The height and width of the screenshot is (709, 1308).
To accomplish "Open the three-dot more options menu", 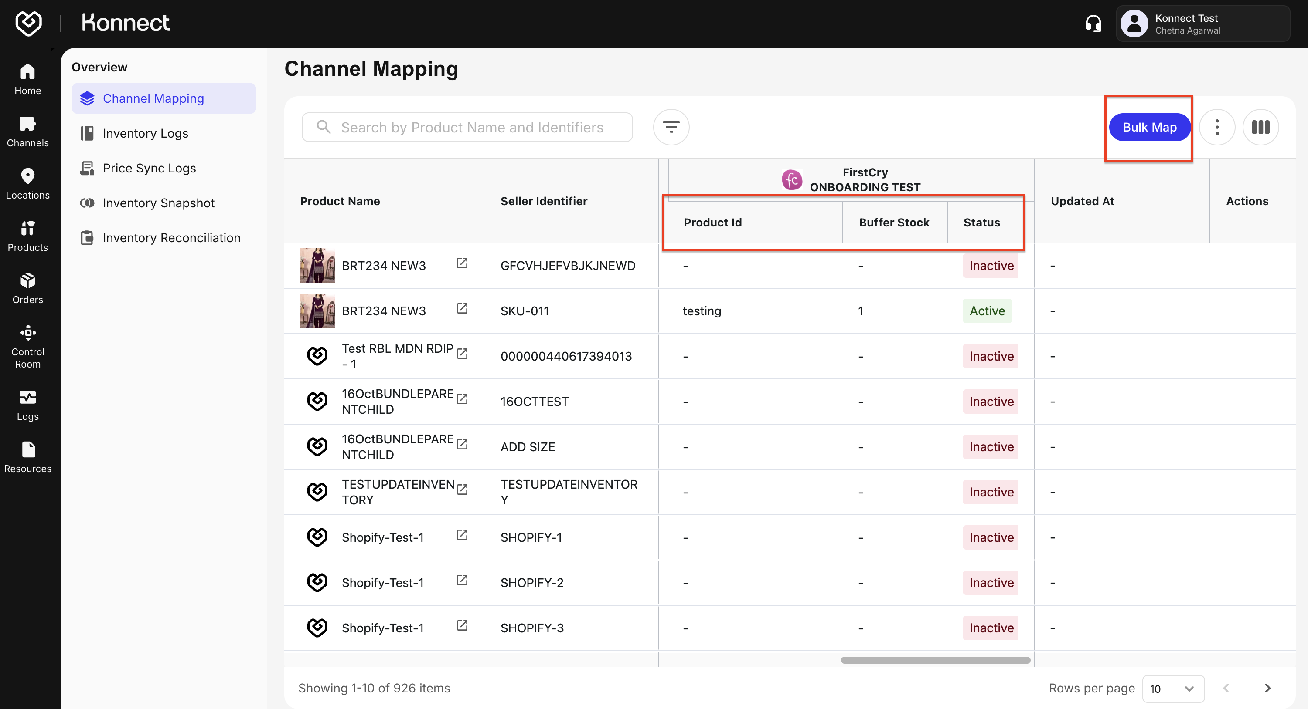I will coord(1216,127).
